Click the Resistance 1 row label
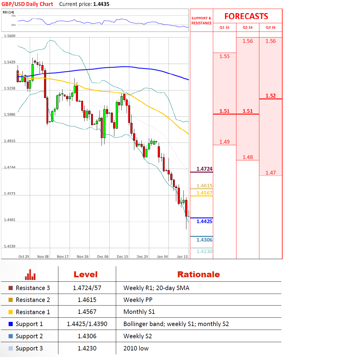This screenshot has width=343, height=357. [x=33, y=312]
